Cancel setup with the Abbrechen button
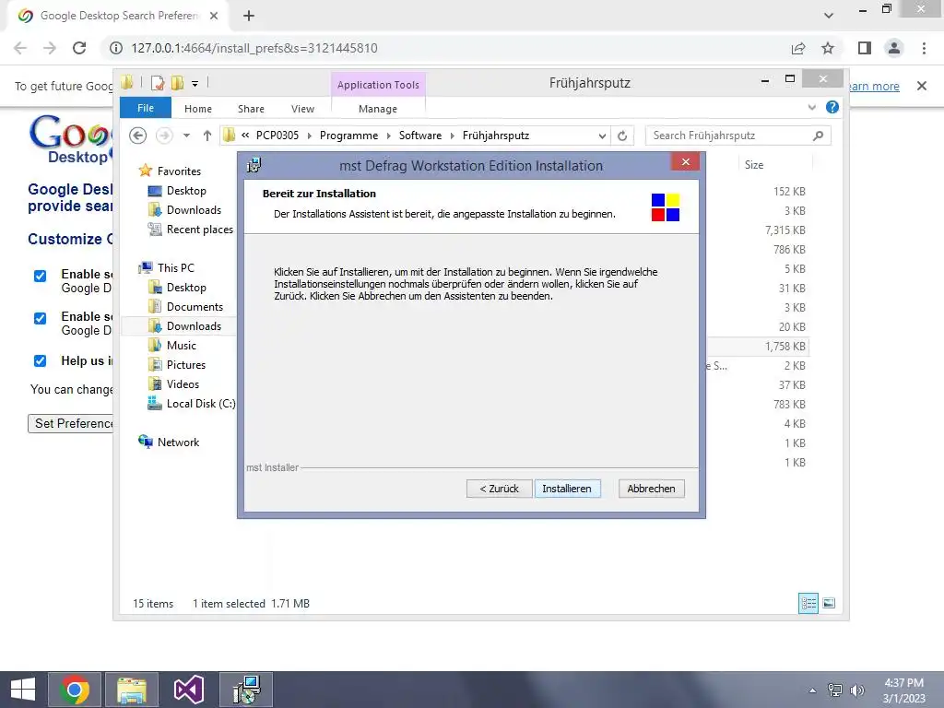Image resolution: width=944 pixels, height=708 pixels. [x=652, y=489]
